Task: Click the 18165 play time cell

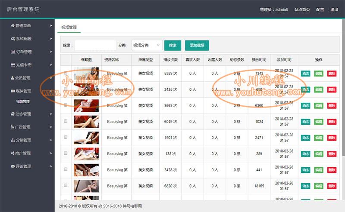Action: coord(259,186)
